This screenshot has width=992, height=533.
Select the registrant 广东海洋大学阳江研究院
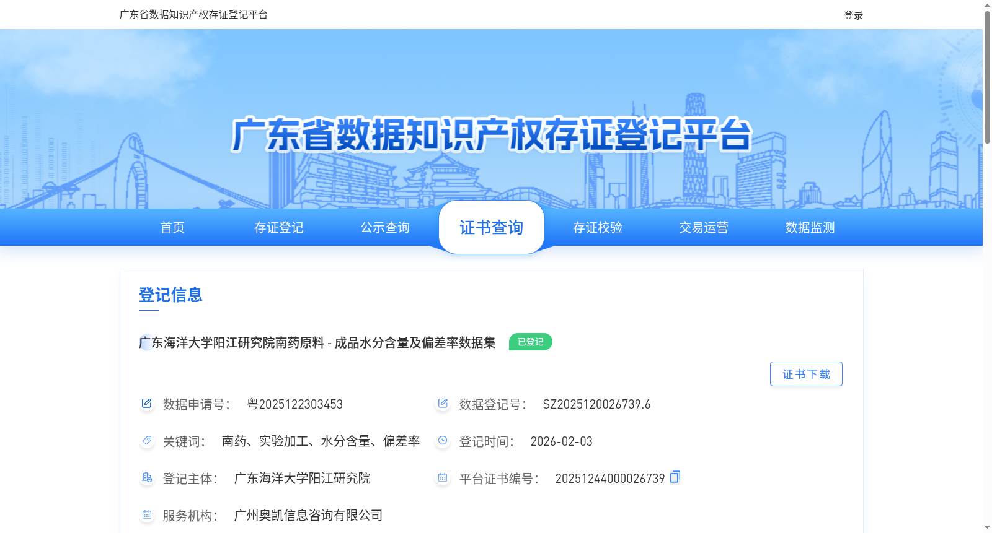tap(303, 478)
